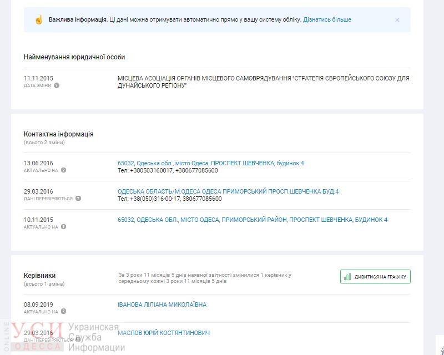Click 'Найменування юридичної особи' heading
Image resolution: width=444 pixels, height=355 pixels.
74,57
